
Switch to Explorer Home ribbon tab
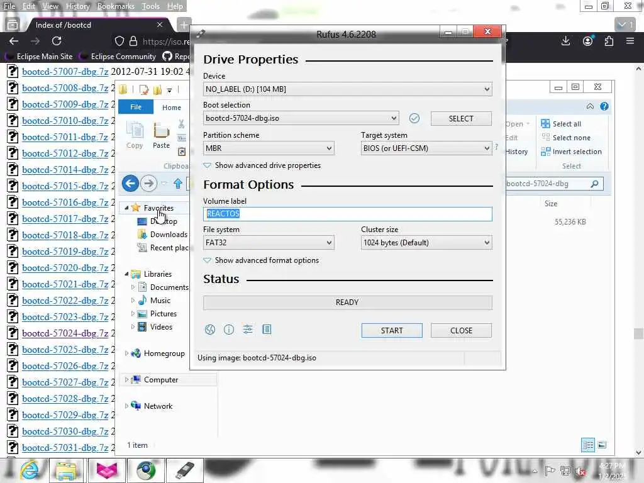click(171, 108)
